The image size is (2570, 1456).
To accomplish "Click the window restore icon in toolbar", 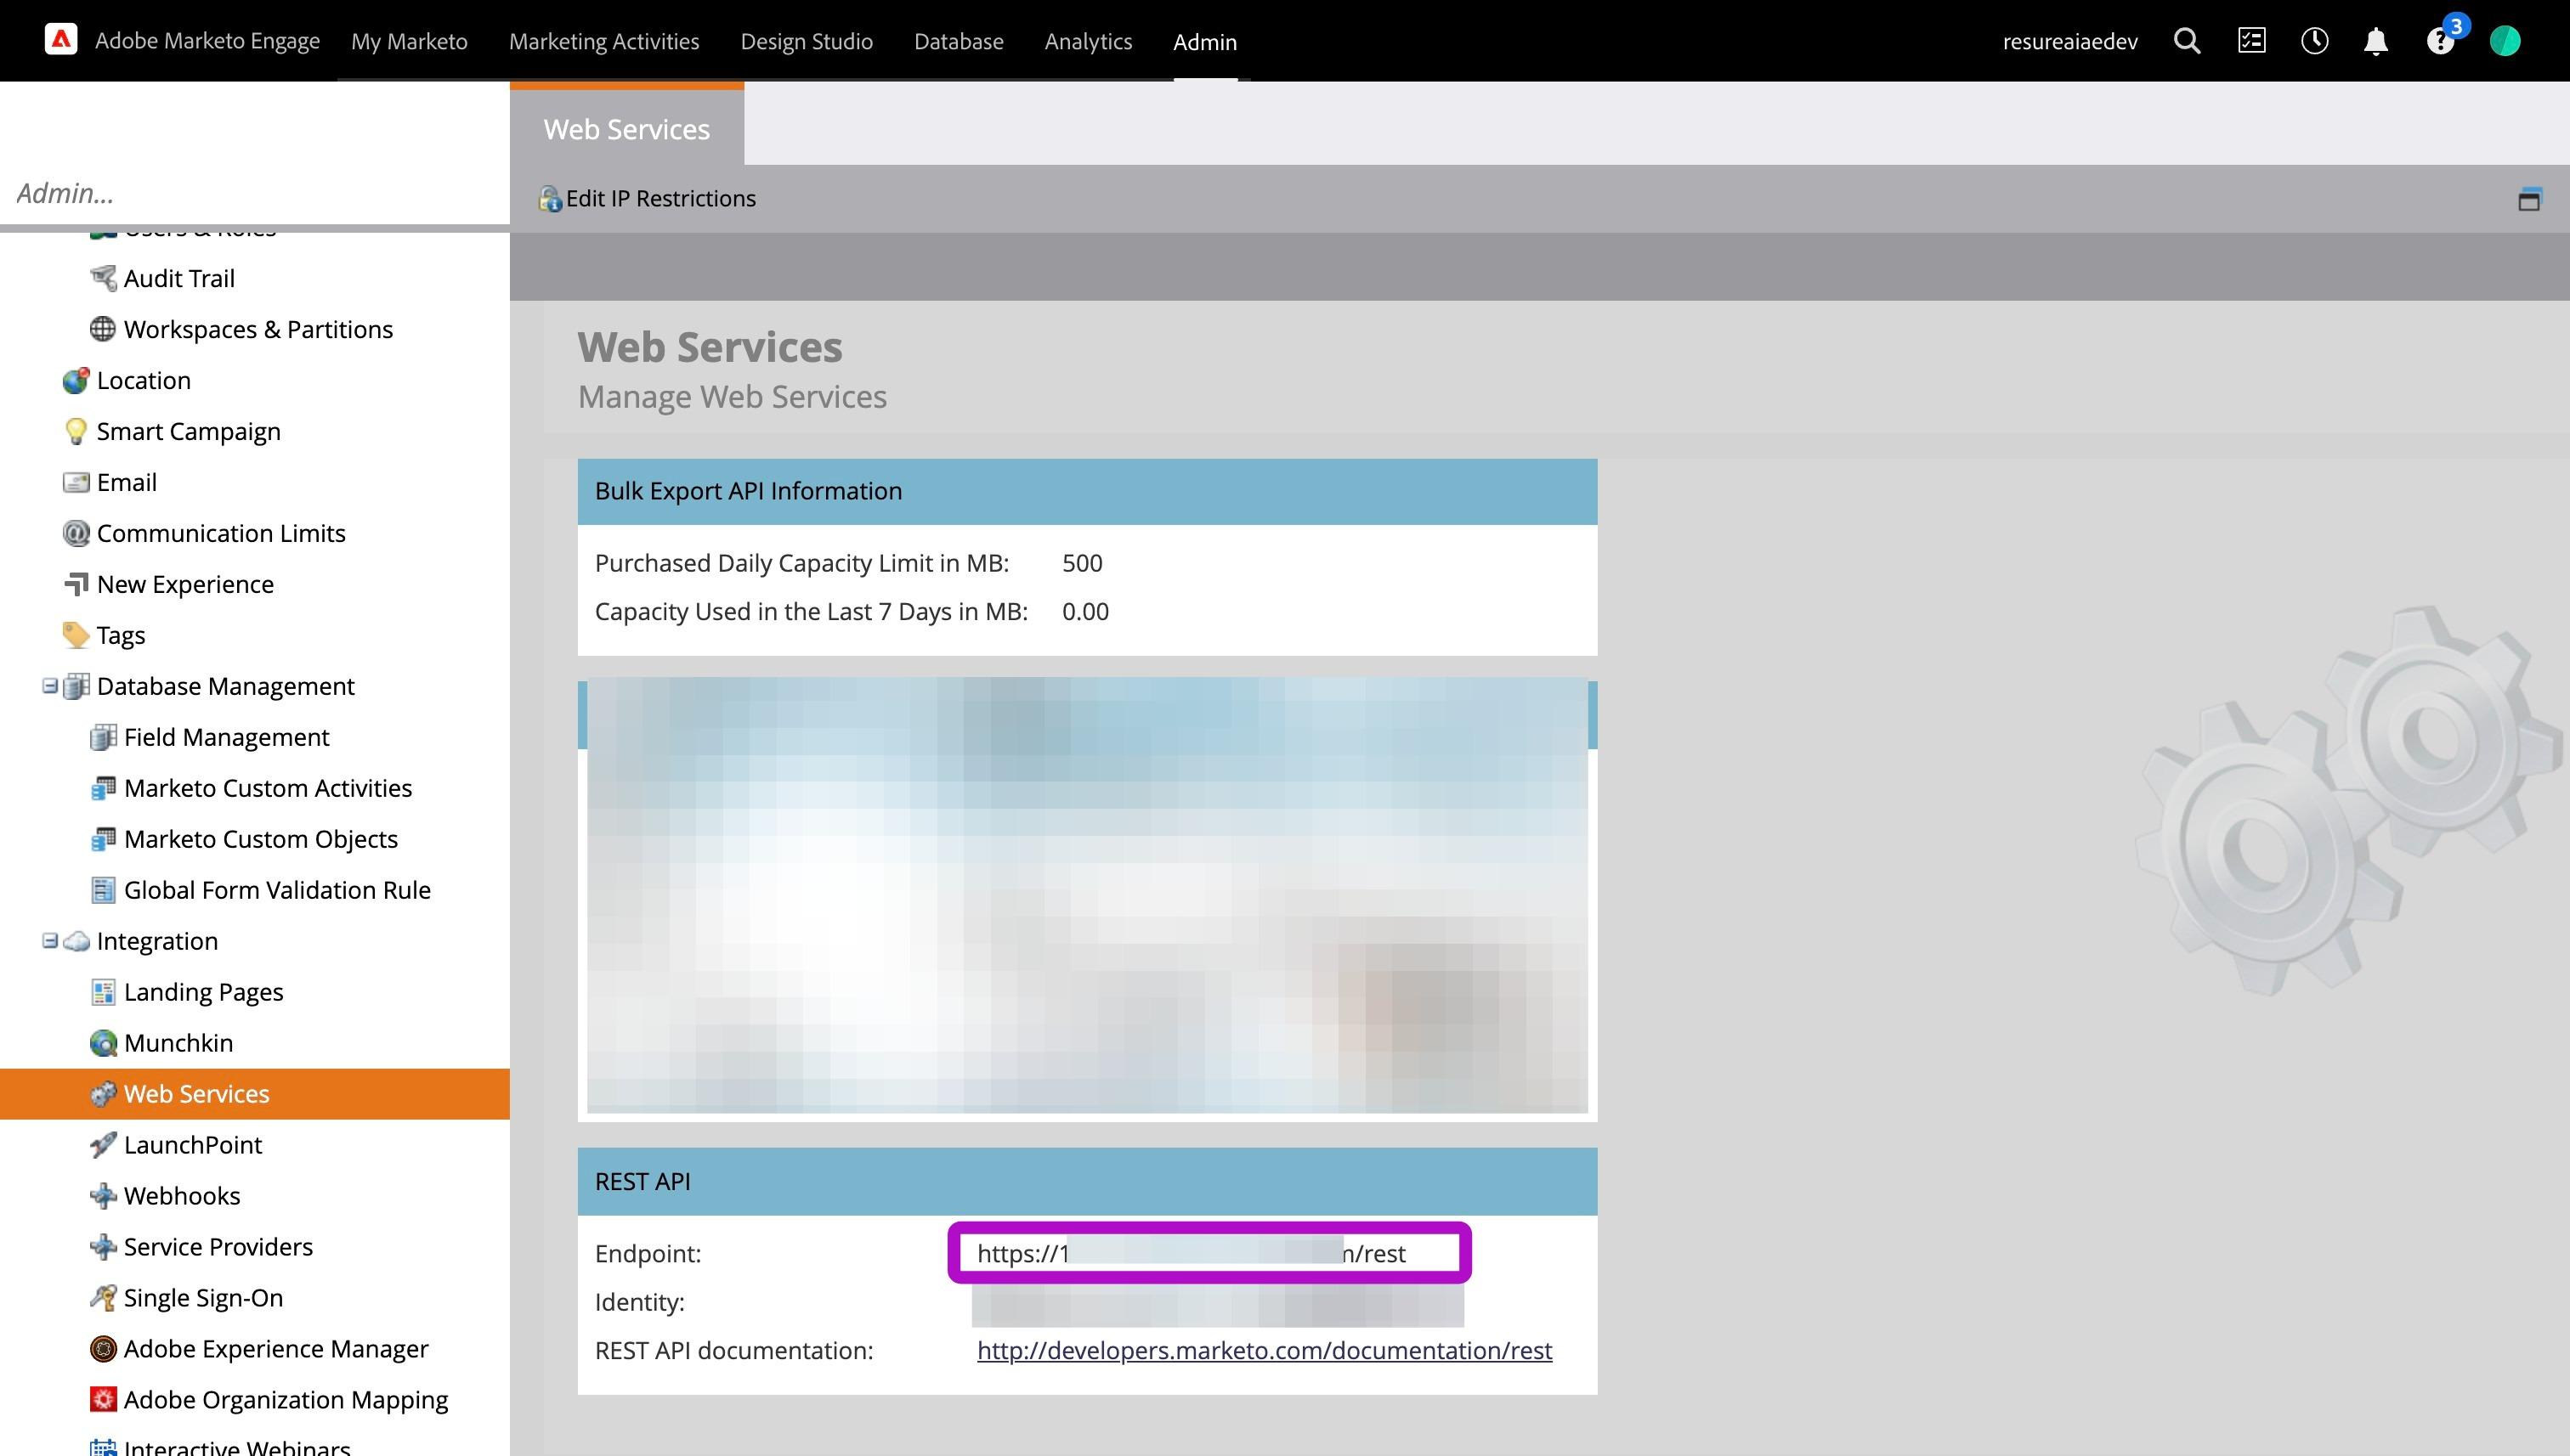I will (2529, 199).
